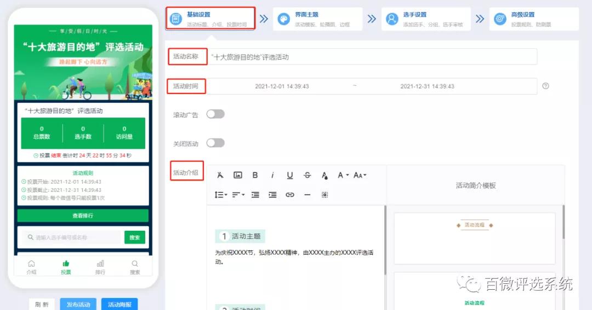Click the palette icon of 界面主题
The height and width of the screenshot is (310, 592).
(x=284, y=19)
